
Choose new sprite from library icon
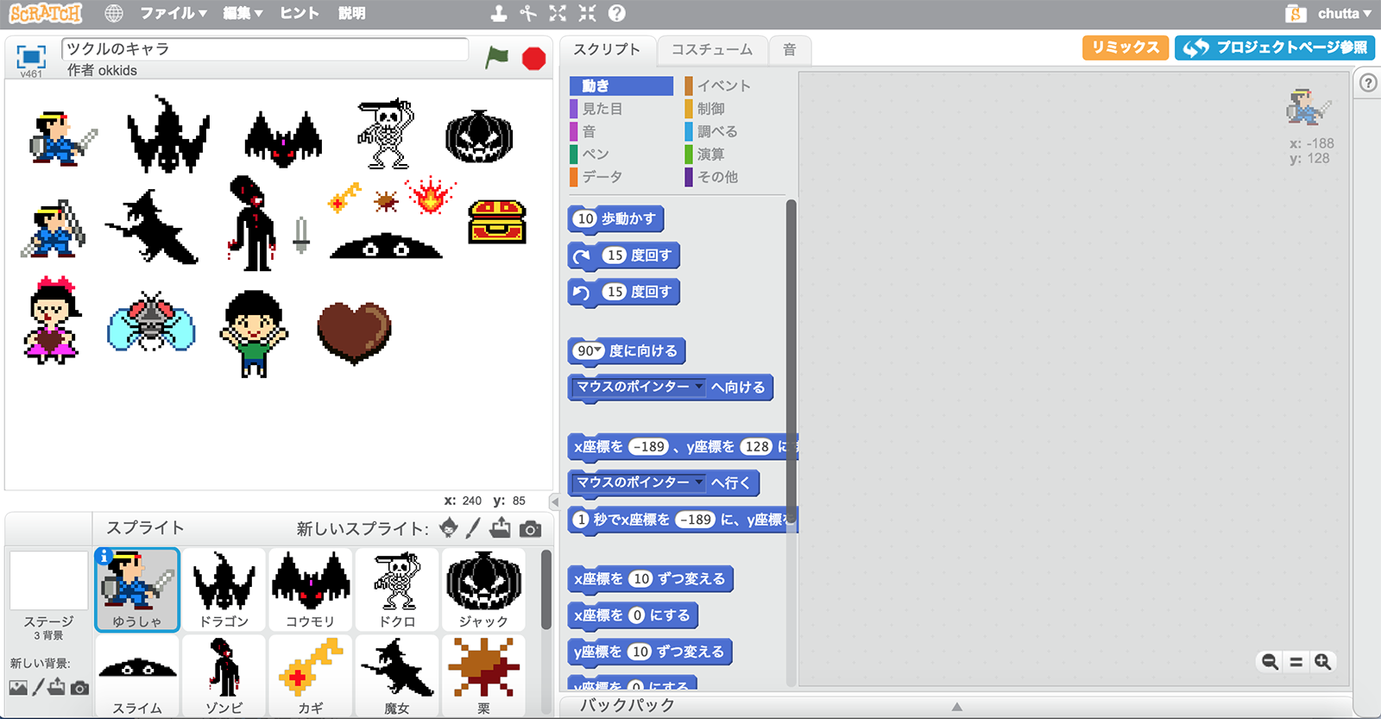[449, 528]
